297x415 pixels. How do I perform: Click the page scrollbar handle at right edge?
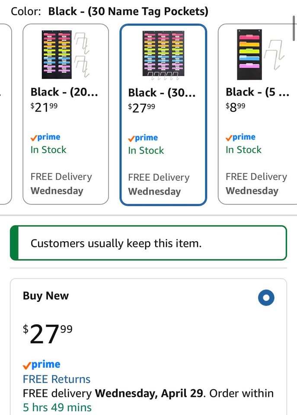(x=294, y=29)
